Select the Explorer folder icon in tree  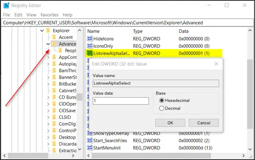(48, 30)
